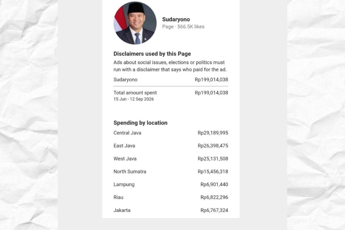Select the Total amount spent label
Viewport: 345px width, 230px height.
click(135, 93)
